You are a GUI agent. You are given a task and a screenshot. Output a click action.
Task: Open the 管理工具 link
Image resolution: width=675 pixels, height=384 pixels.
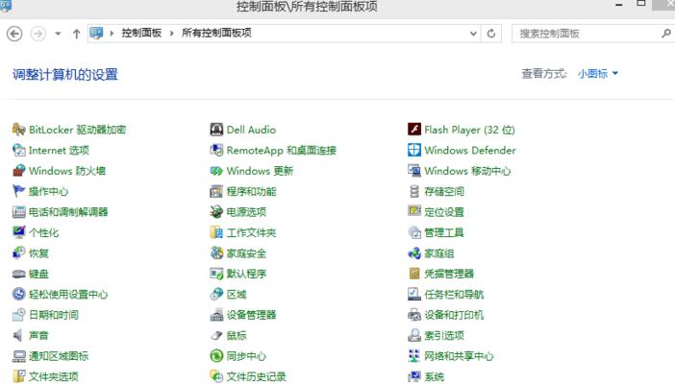pyautogui.click(x=444, y=232)
